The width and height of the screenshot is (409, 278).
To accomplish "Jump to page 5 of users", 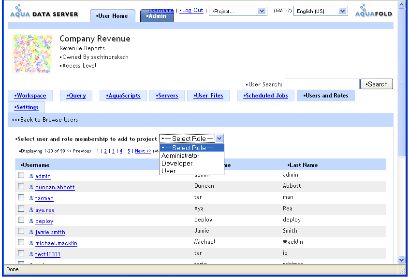I will (x=129, y=151).
